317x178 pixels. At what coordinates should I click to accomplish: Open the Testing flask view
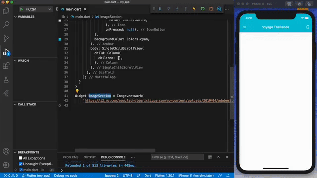click(6, 80)
